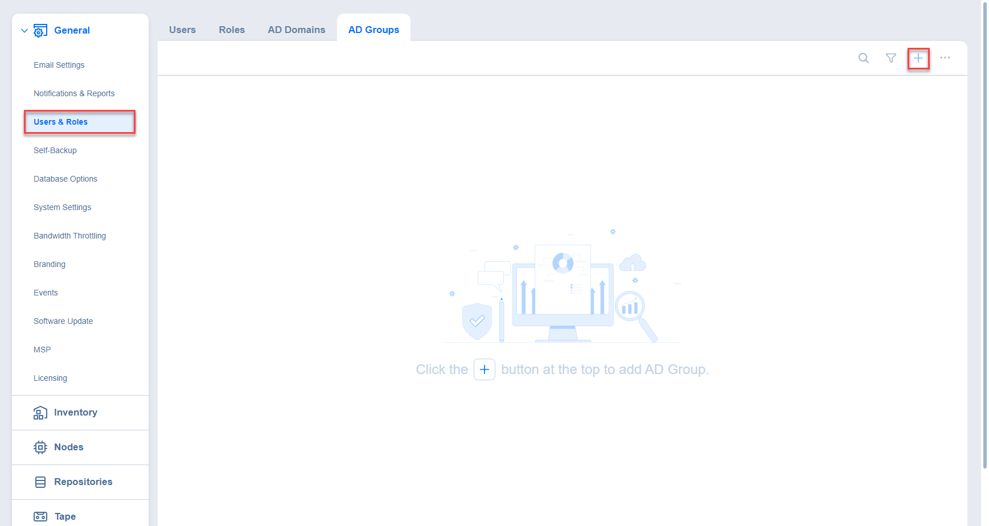
Task: Open the filter funnel icon
Action: click(890, 58)
